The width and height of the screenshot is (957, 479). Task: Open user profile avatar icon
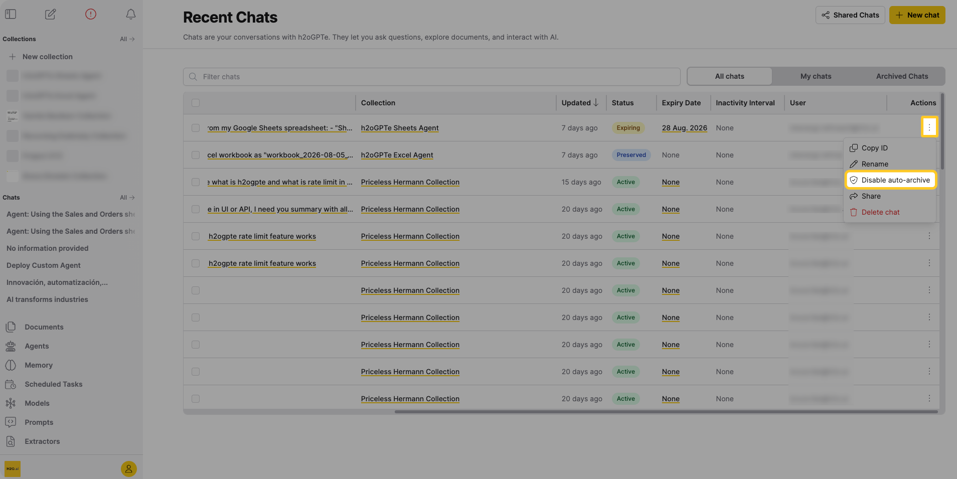(x=129, y=469)
